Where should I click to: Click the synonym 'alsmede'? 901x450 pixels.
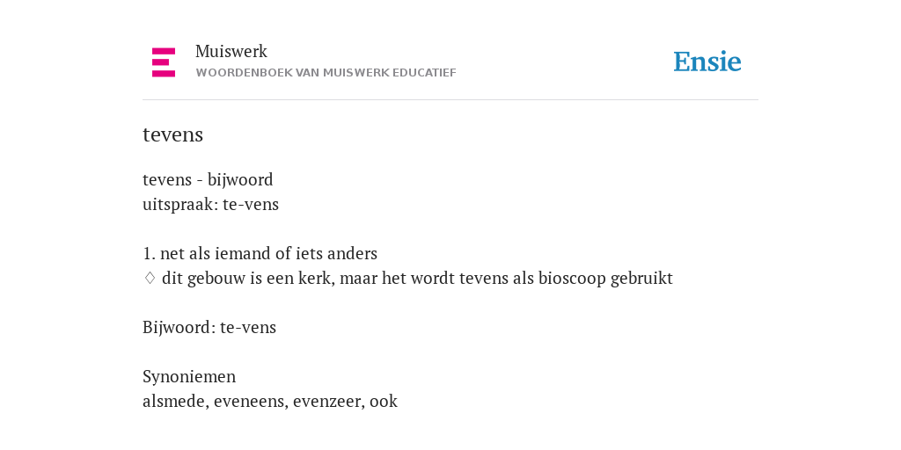click(175, 401)
